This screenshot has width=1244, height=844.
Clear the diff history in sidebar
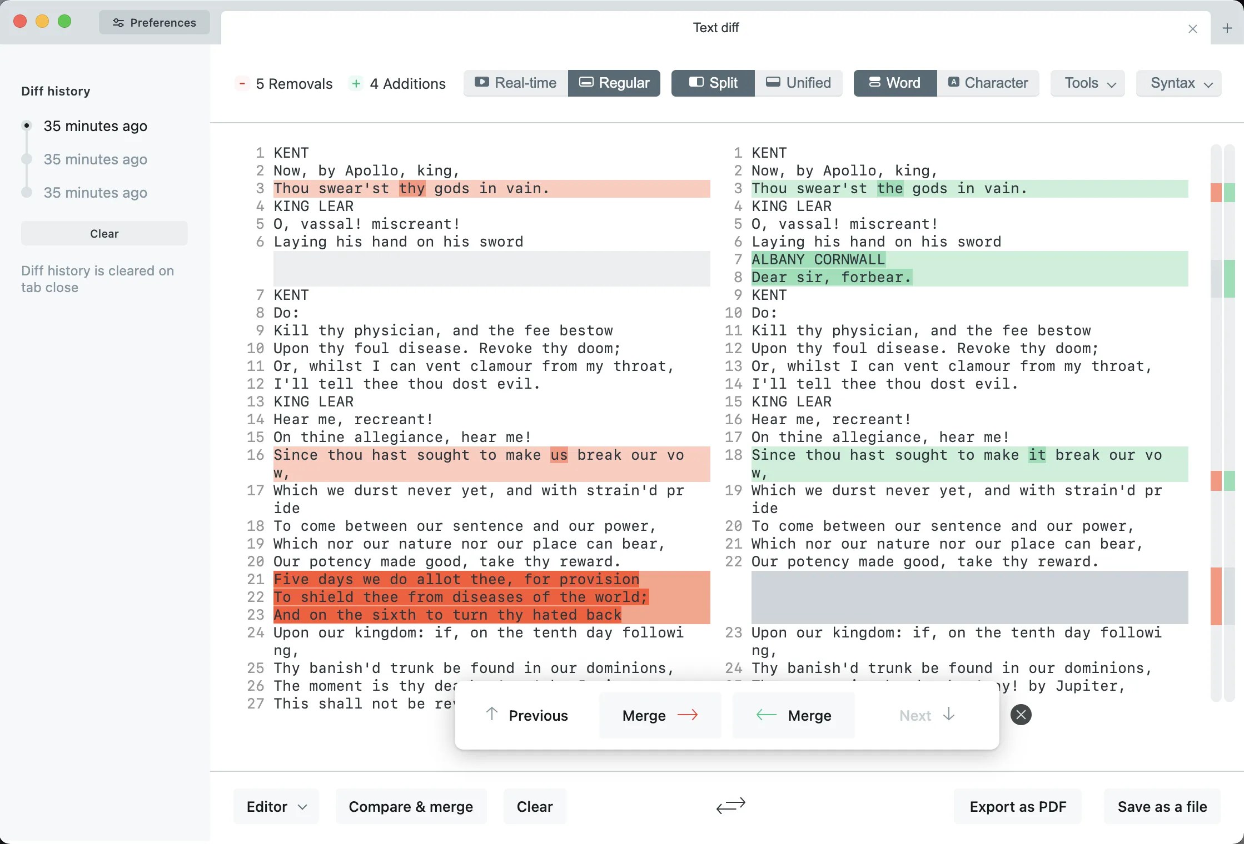[x=104, y=234]
